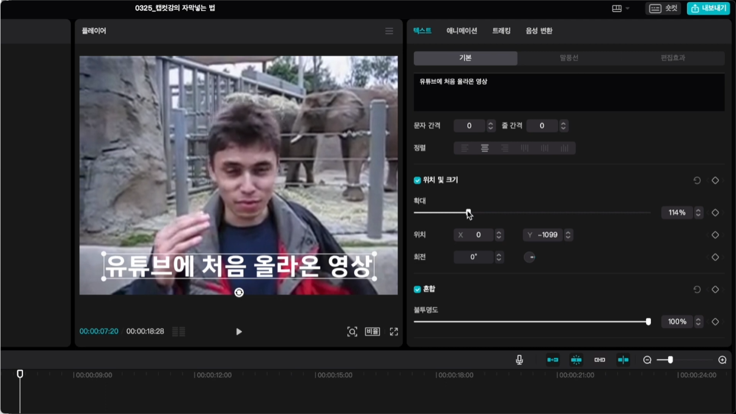Viewport: 736px width, 414px height.
Task: Switch to the 음성 변환 tab
Action: point(539,31)
